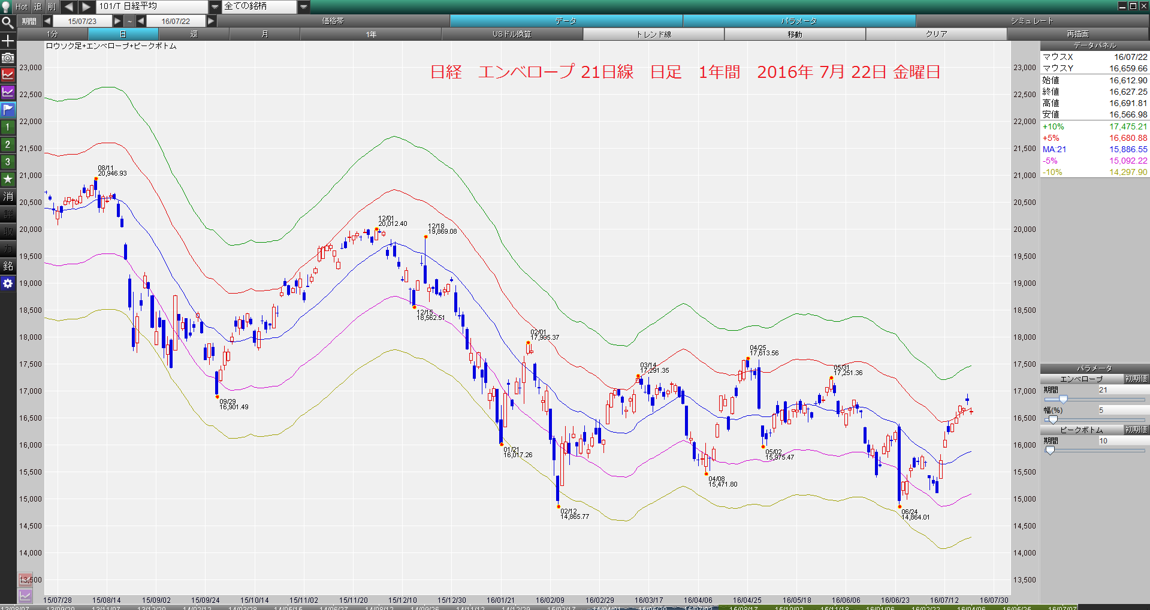Click the light bulb icon
The height and width of the screenshot is (610, 1150).
[7, 7]
